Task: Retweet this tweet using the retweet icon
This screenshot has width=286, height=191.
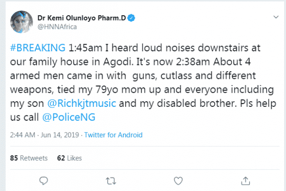Action: (x=110, y=180)
